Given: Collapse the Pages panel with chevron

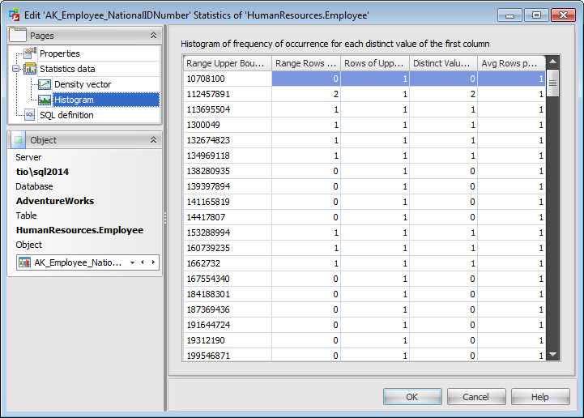Looking at the screenshot, I should click(x=153, y=36).
